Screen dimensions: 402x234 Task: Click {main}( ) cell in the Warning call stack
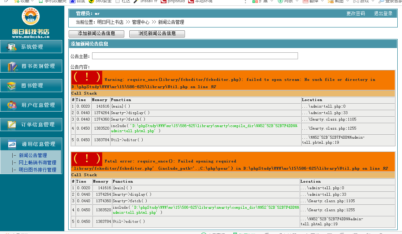[x=121, y=106]
